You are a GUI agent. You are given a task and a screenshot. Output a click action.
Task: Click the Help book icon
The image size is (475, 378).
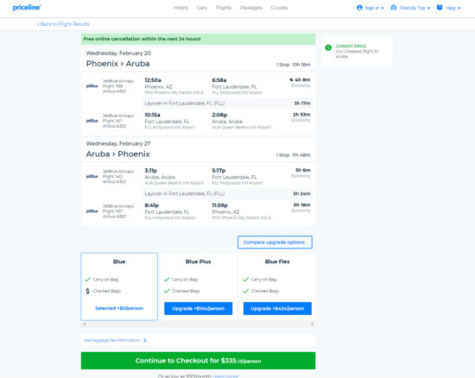[440, 8]
